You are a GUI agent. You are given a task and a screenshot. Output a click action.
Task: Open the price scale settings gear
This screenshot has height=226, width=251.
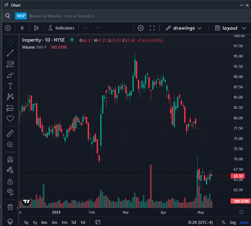tap(241, 212)
